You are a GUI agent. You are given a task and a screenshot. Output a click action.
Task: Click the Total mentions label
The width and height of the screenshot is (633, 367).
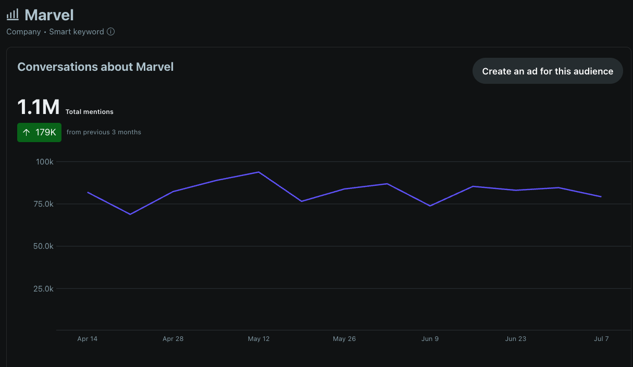(x=90, y=112)
